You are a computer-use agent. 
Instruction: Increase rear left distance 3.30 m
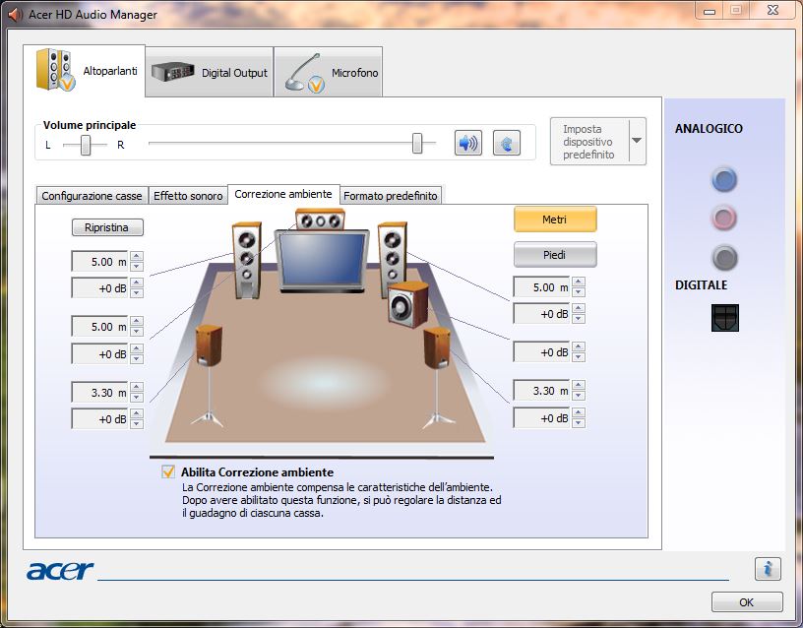(x=136, y=387)
